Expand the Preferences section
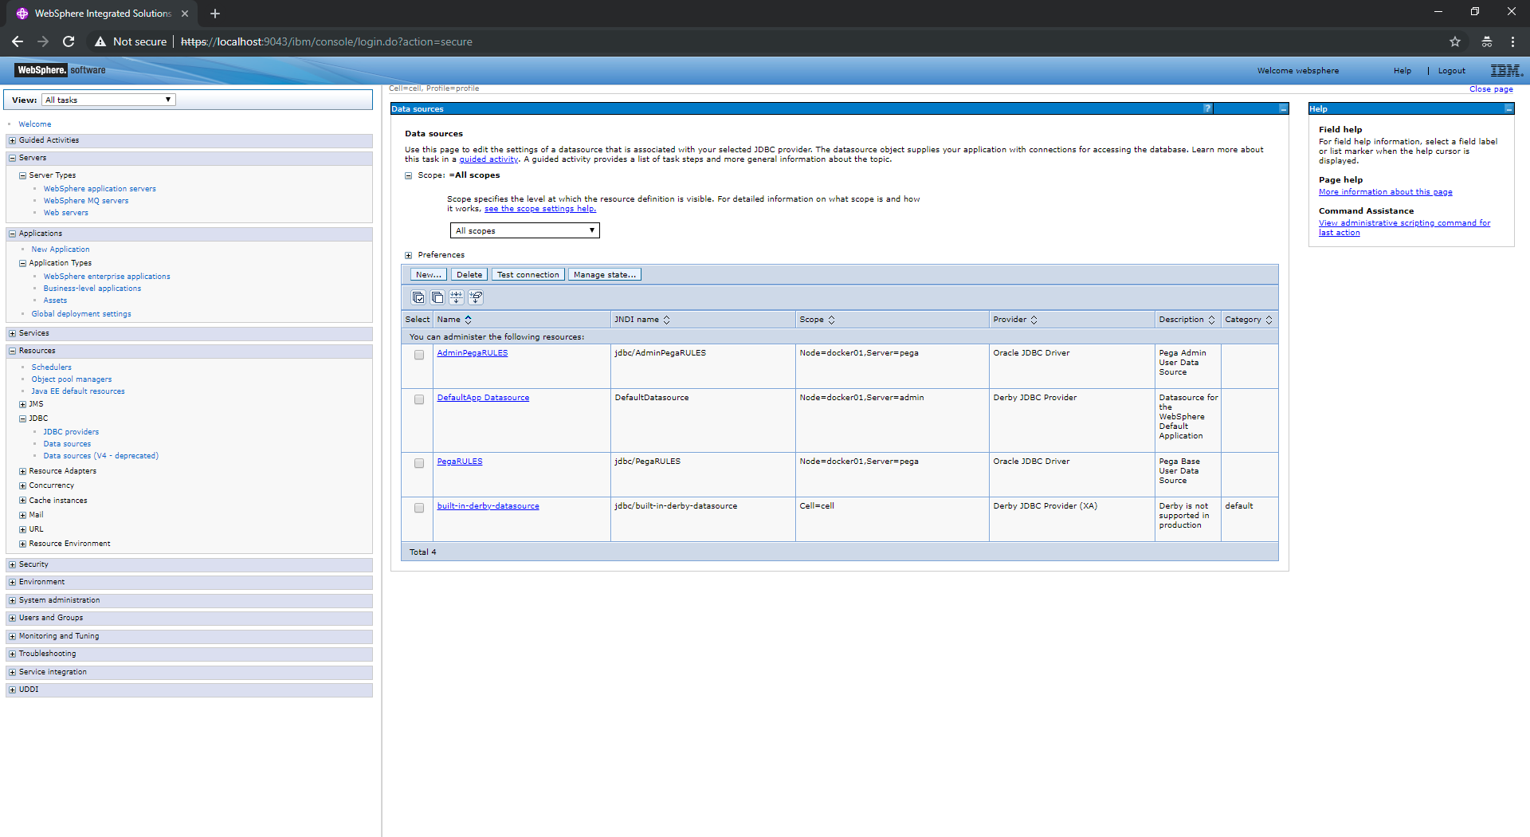 pos(409,255)
